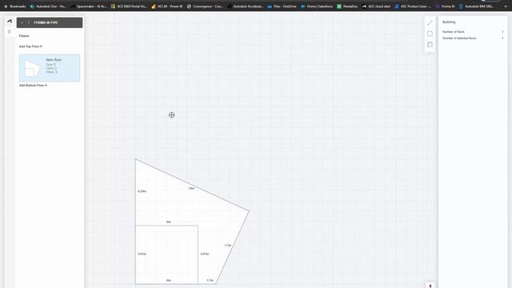512x288 pixels.
Task: Select the Main floor card
Action: click(x=50, y=68)
